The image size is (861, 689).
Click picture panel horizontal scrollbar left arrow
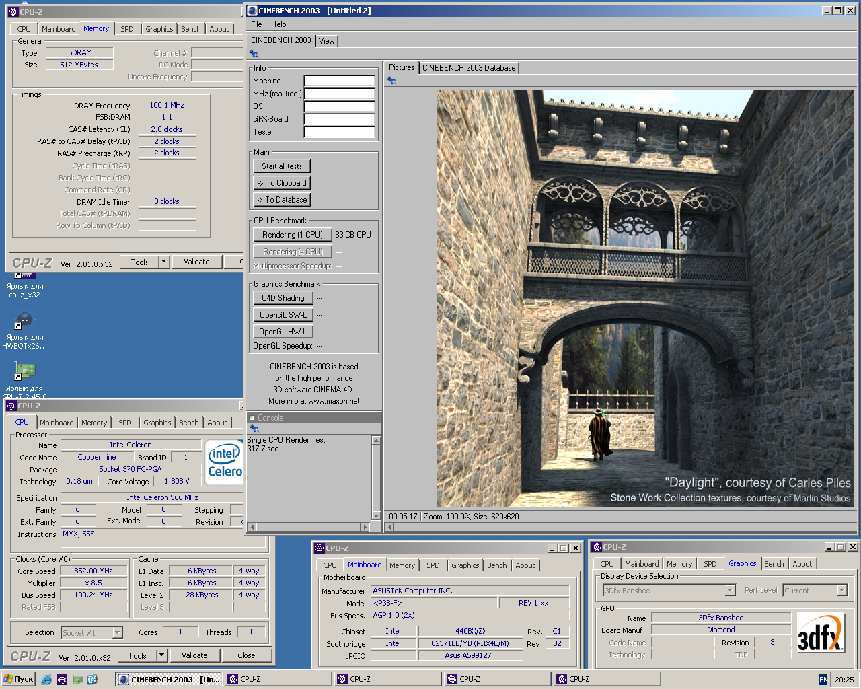(388, 528)
